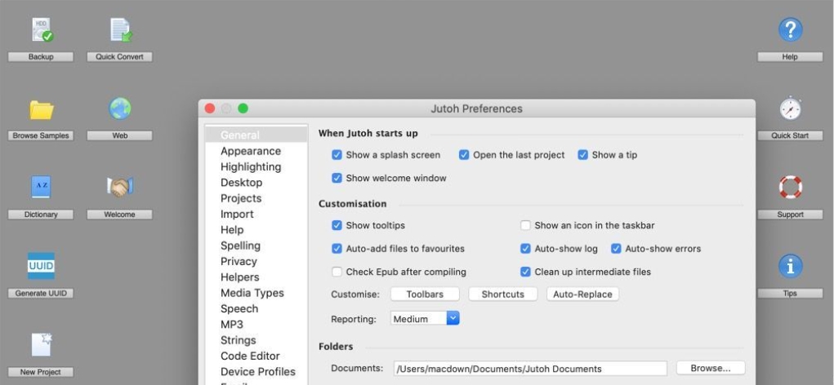Open MP3 preferences page

click(x=256, y=325)
